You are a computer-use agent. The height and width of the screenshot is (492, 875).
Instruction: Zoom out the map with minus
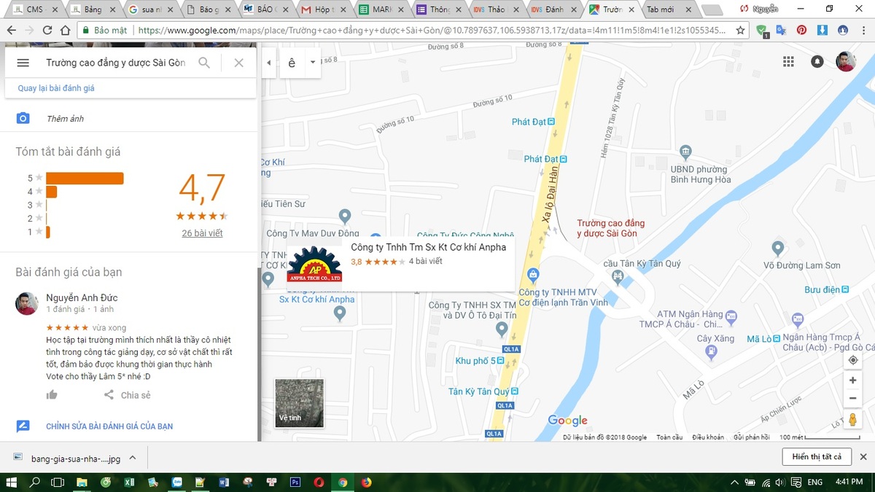coord(853,399)
